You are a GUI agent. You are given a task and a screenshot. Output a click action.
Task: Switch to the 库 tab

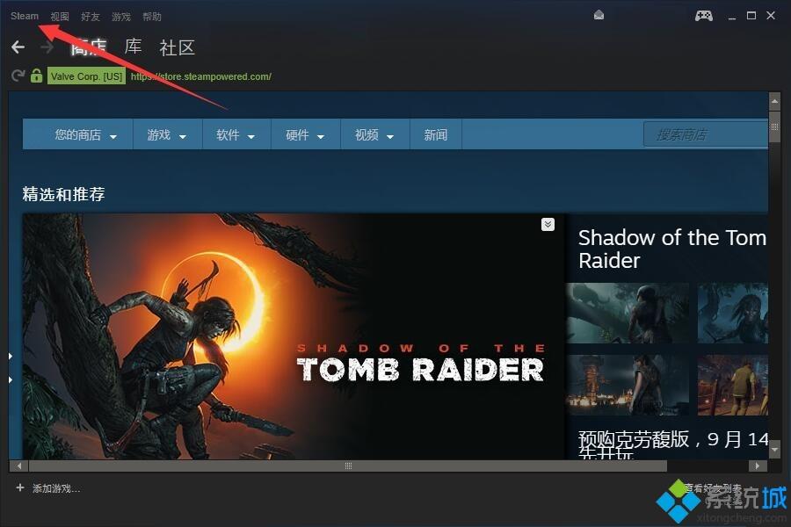coord(132,47)
